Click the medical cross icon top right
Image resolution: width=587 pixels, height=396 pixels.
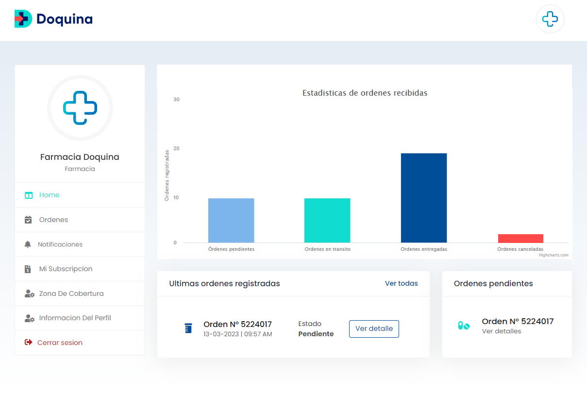tap(550, 19)
